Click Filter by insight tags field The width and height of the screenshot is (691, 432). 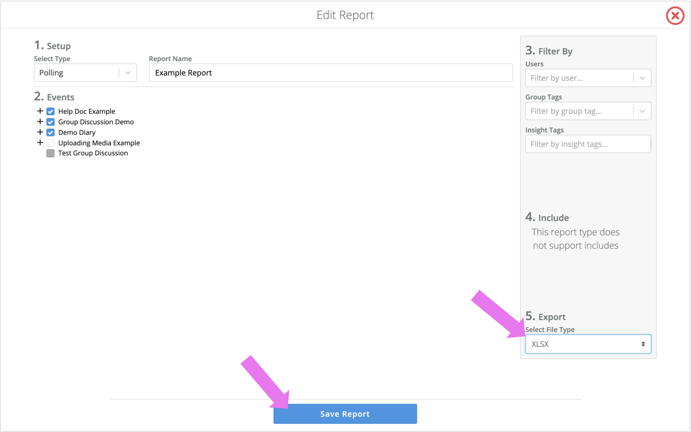(x=587, y=144)
